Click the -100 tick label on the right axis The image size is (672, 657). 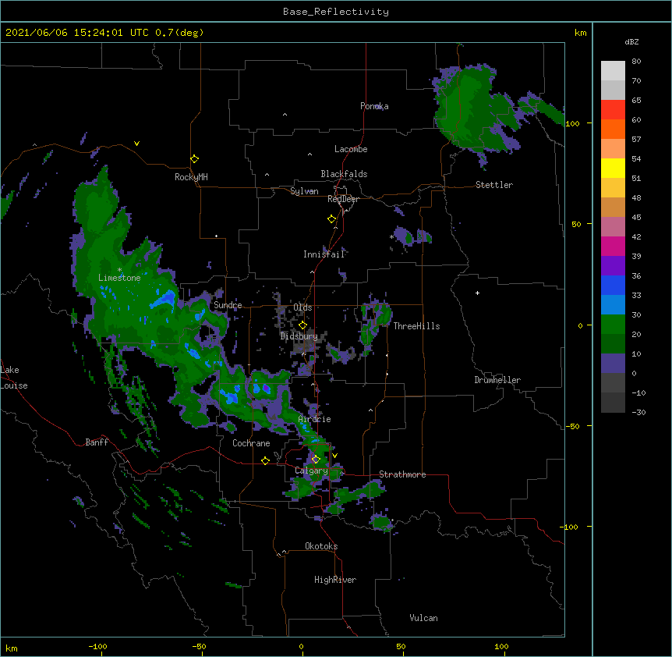pos(570,527)
